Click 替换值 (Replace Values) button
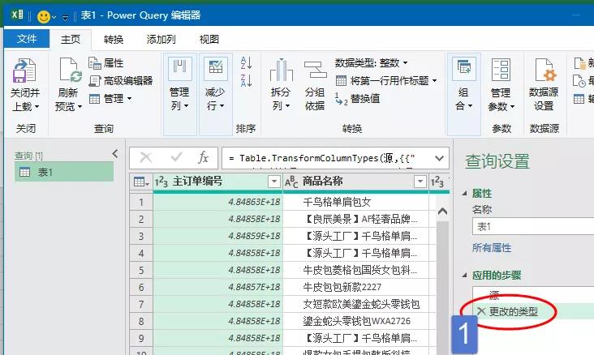This screenshot has height=355, width=594. pos(357,98)
